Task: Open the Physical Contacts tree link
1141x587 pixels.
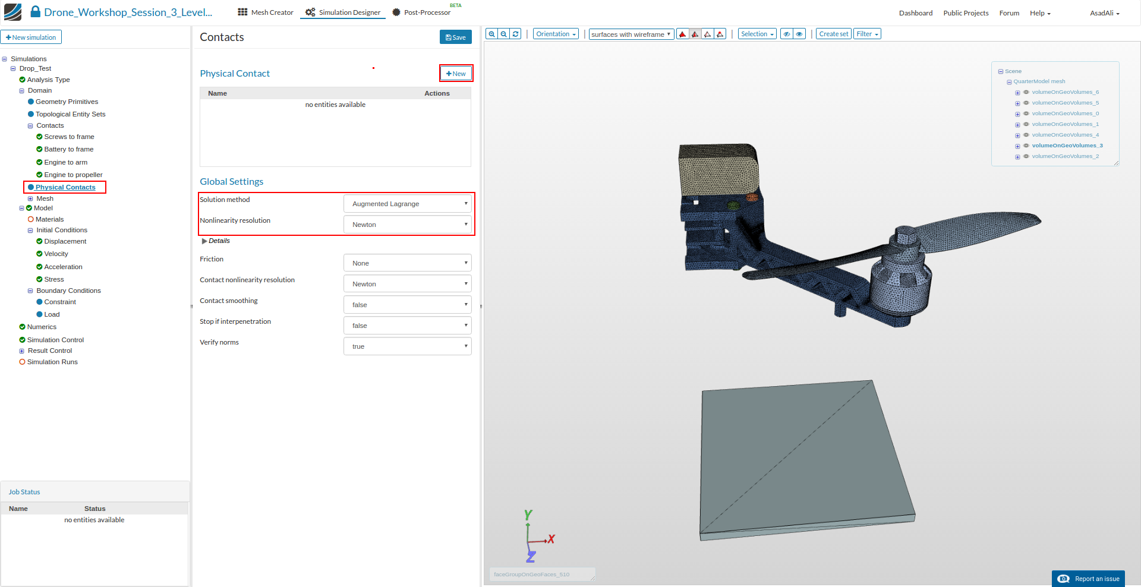Action: (x=65, y=187)
